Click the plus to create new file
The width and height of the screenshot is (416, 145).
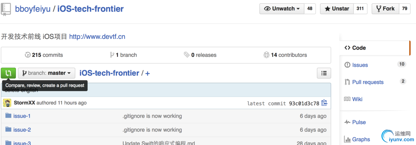(148, 74)
